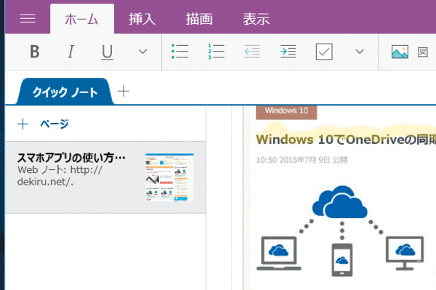Insert a to-do checkbox tag
436x290 pixels.
324,52
